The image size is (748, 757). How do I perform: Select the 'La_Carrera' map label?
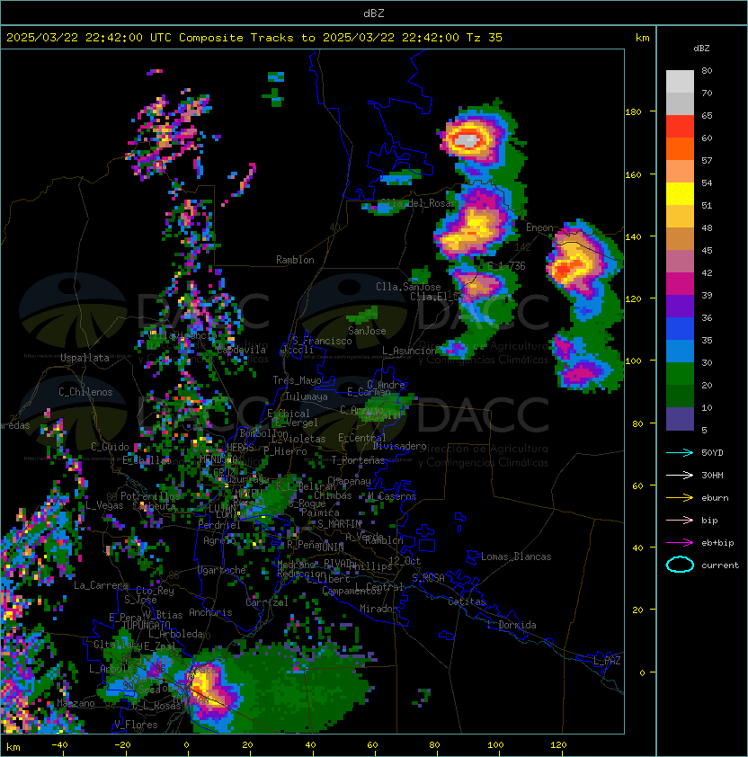tap(101, 585)
